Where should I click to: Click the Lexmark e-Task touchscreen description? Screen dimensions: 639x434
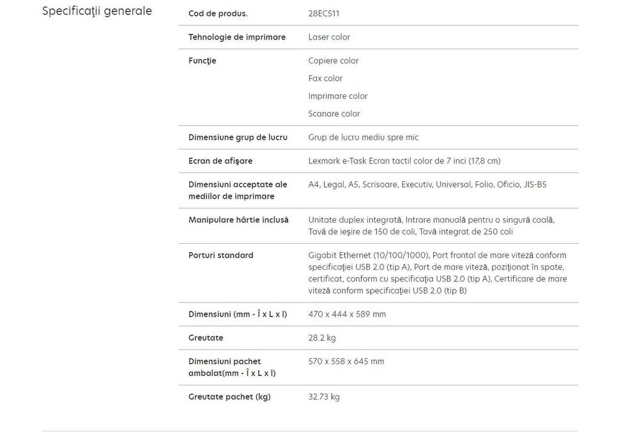404,161
